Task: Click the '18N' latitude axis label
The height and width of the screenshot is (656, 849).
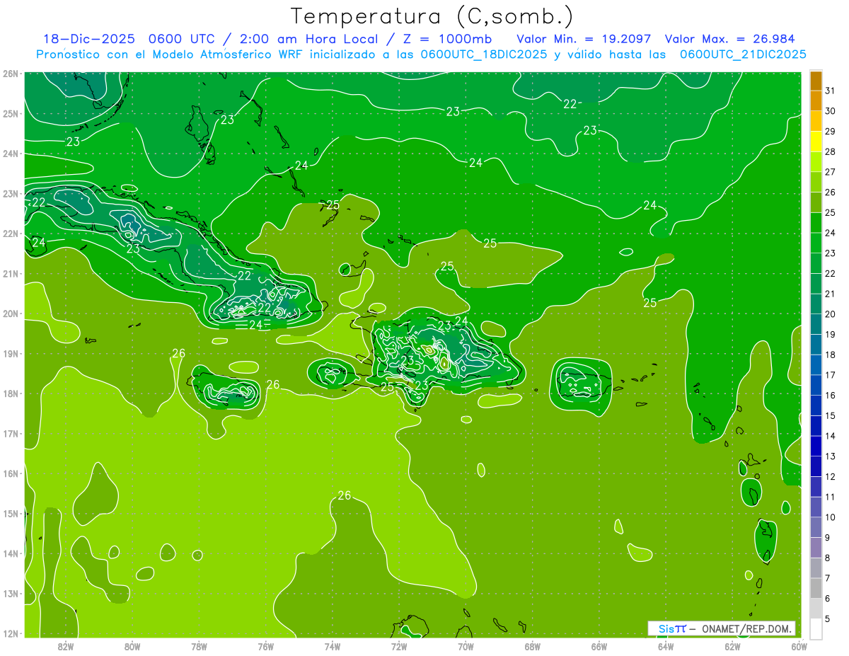Action: click(11, 393)
